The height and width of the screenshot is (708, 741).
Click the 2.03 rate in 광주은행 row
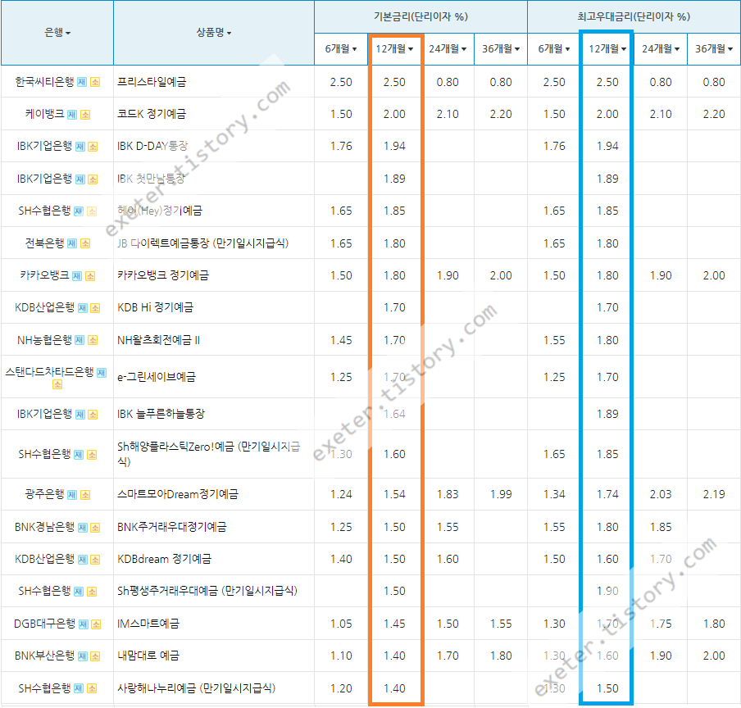coord(661,494)
